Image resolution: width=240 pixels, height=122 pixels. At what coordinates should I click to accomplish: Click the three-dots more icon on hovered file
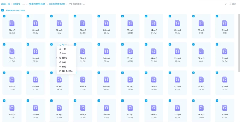click(67, 44)
